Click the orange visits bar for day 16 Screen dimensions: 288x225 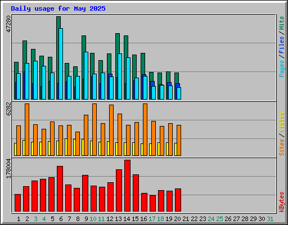145,129
